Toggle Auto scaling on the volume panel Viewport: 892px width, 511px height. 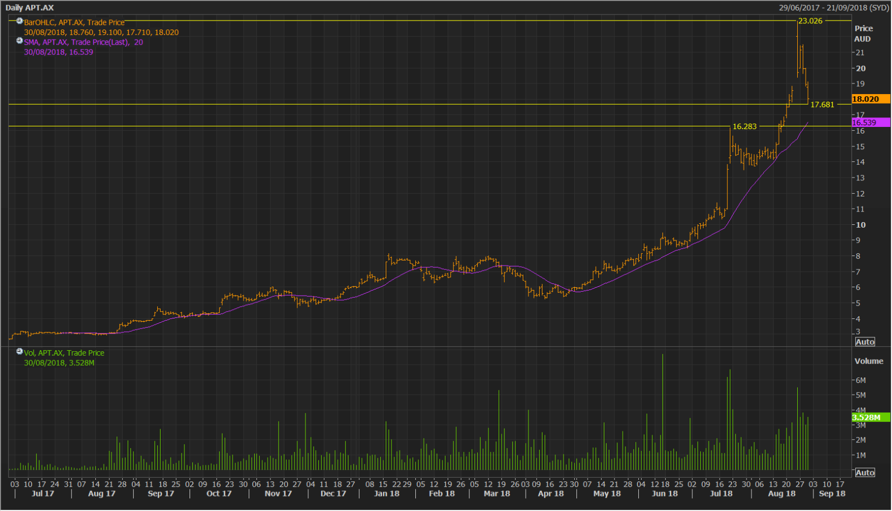(x=865, y=473)
